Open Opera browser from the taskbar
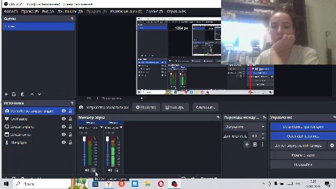 pyautogui.click(x=161, y=184)
